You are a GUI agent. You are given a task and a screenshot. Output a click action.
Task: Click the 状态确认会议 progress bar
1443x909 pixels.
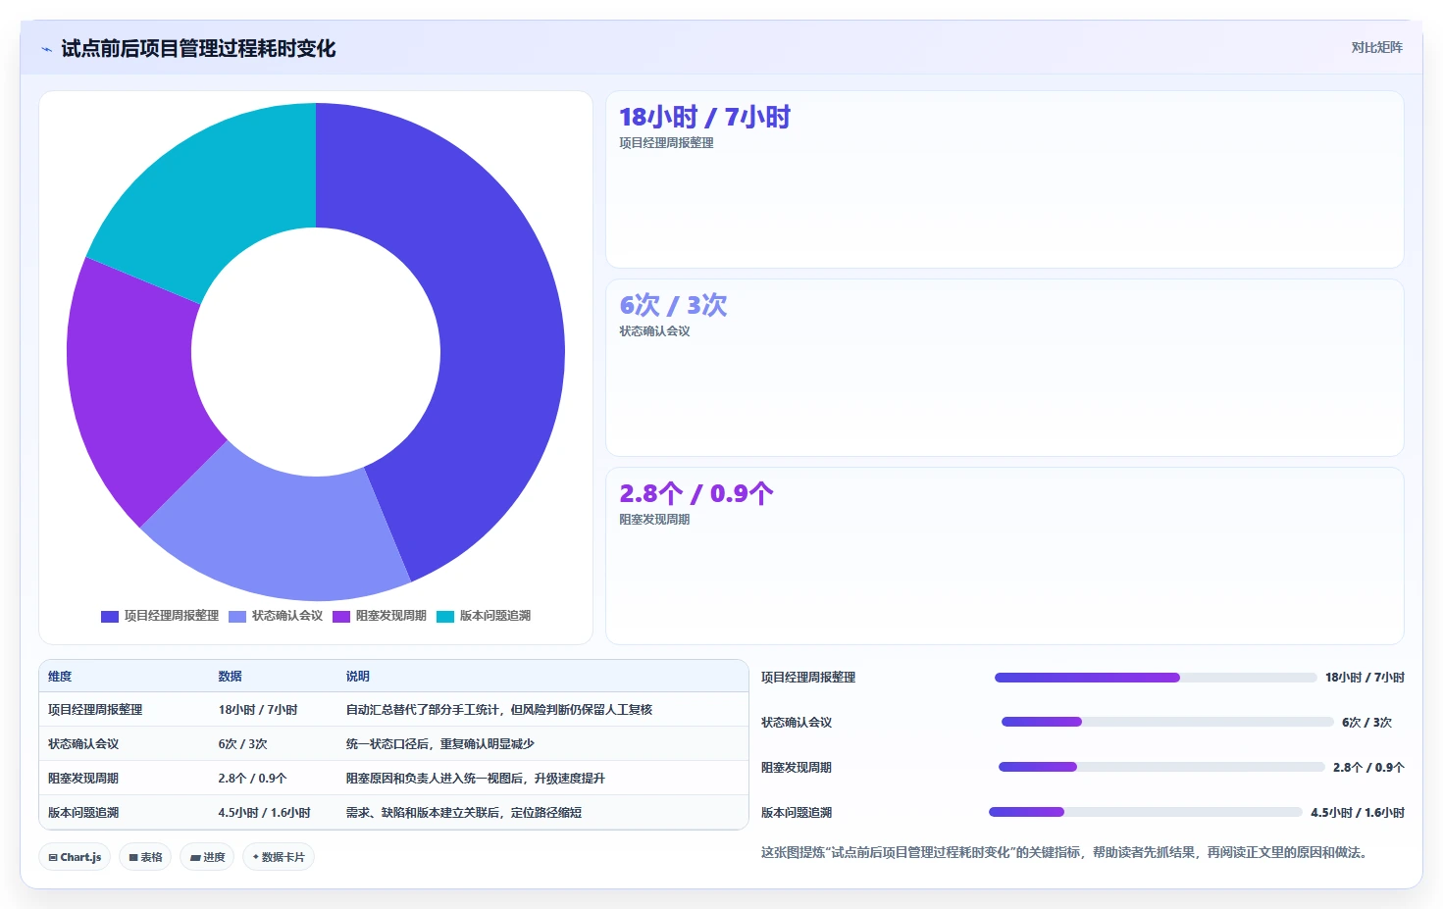1167,723
